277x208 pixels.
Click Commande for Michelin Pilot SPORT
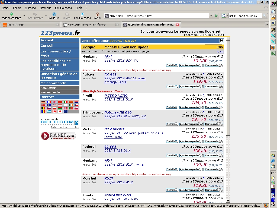point(214,141)
